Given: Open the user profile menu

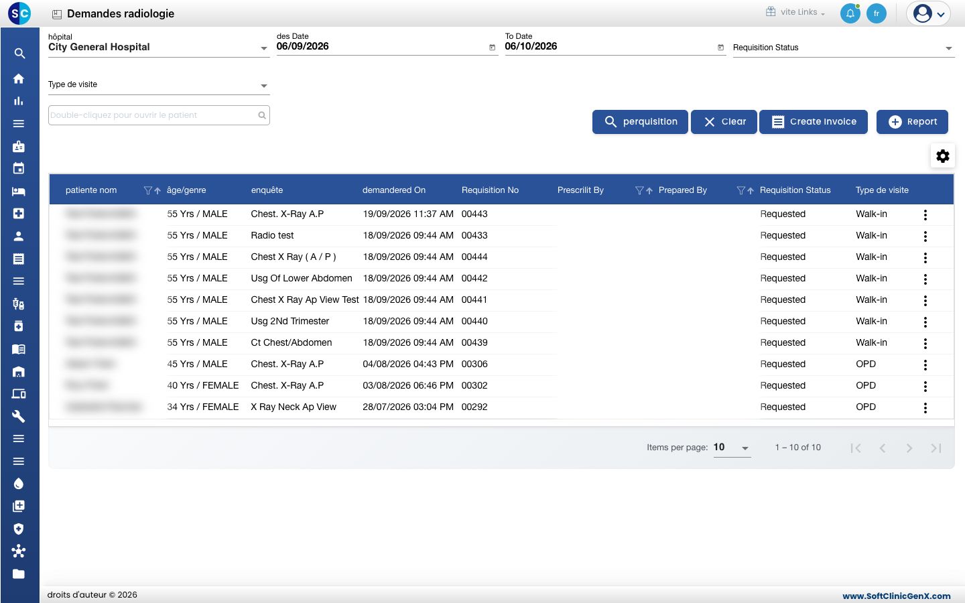Looking at the screenshot, I should coord(929,13).
